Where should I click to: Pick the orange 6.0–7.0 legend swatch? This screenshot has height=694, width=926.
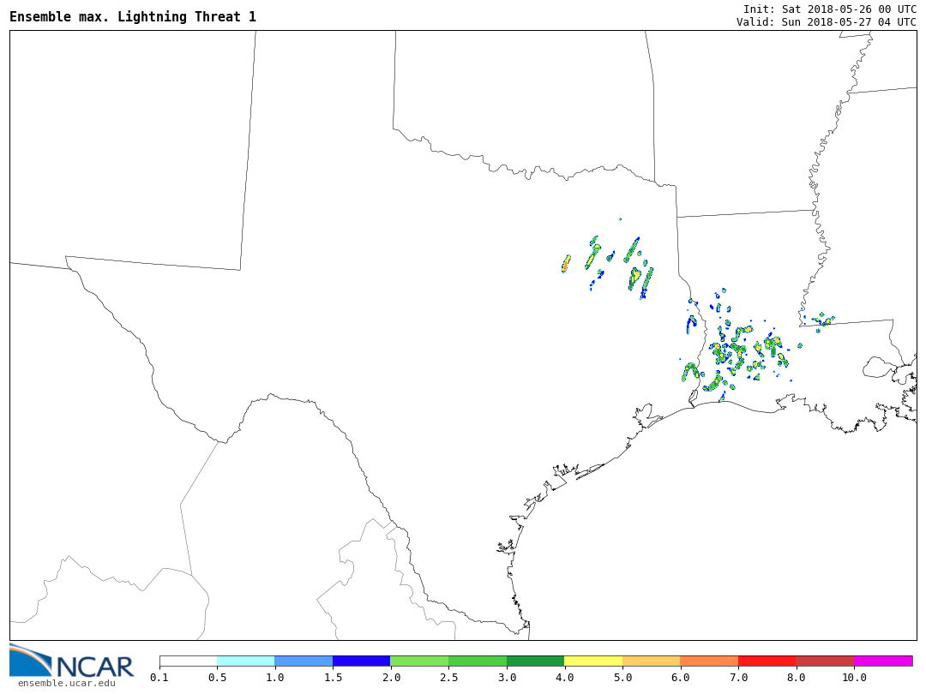pyautogui.click(x=709, y=661)
